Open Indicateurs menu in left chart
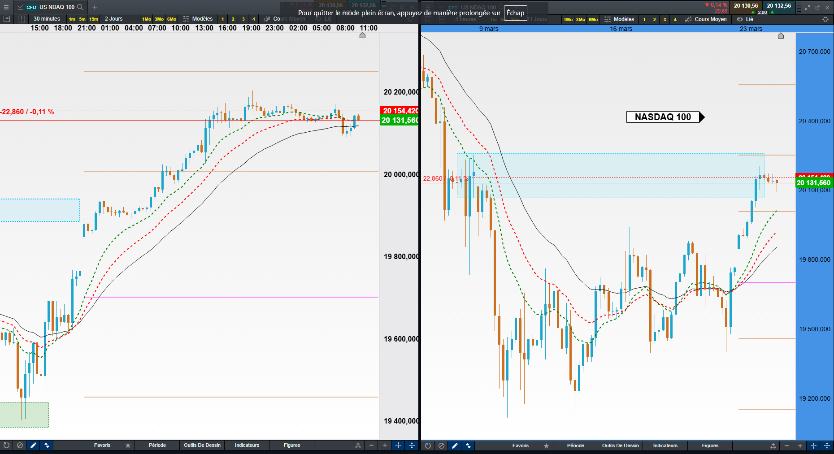This screenshot has height=454, width=834. (x=247, y=445)
